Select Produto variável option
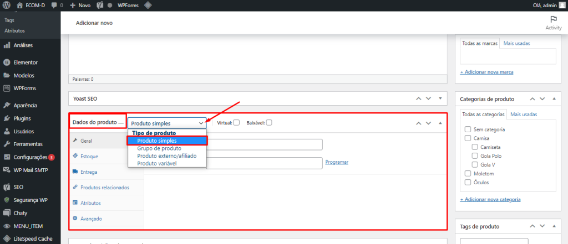 (x=167, y=163)
